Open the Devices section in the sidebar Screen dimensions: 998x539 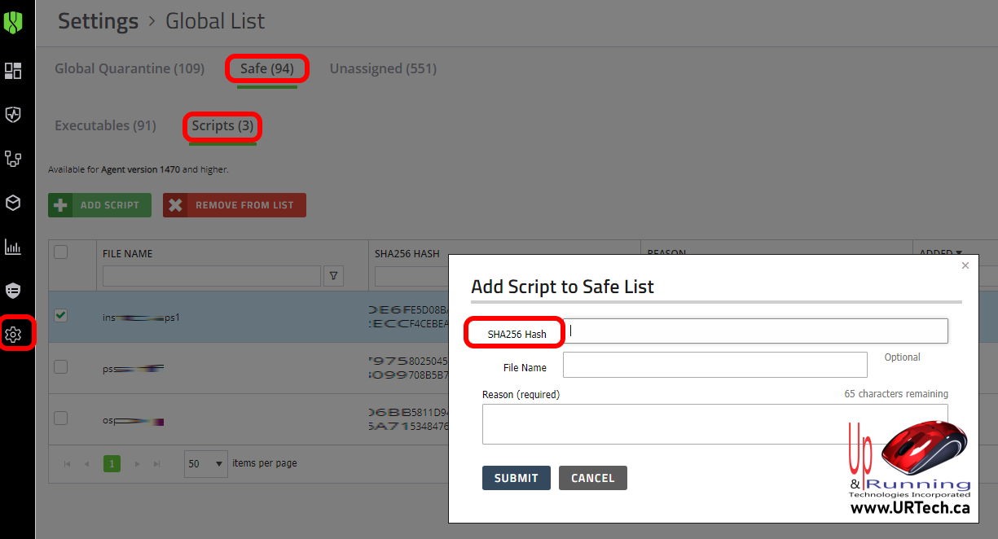pyautogui.click(x=13, y=203)
